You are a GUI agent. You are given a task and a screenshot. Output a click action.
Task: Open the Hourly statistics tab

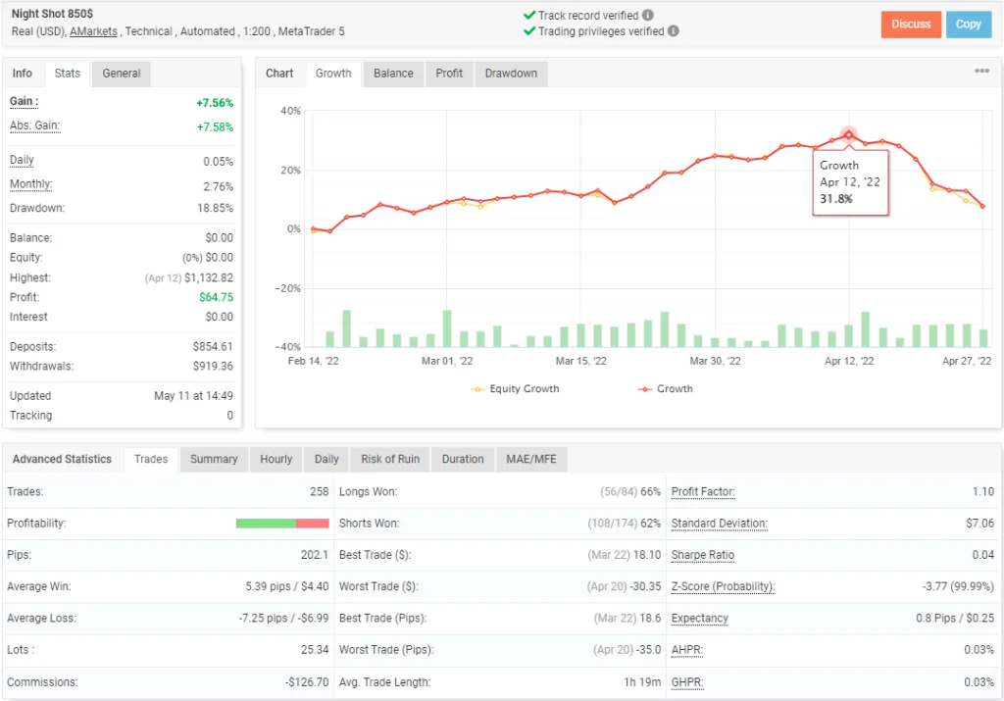point(276,459)
